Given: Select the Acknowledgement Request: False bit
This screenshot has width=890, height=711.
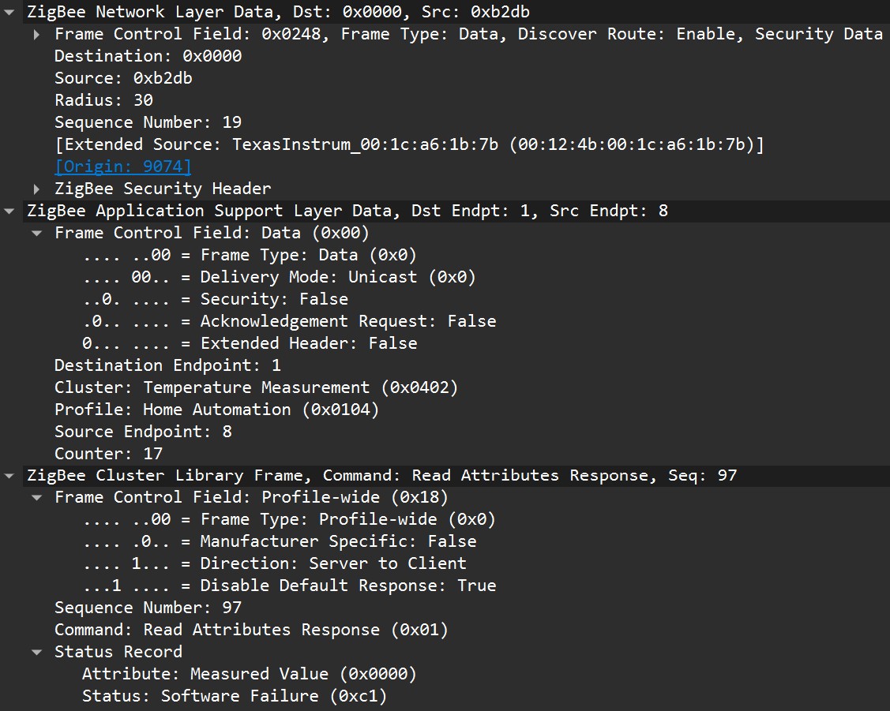Looking at the screenshot, I should (290, 321).
